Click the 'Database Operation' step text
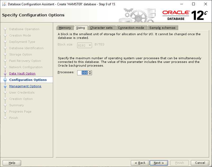Image resolution: width=212 pixels, height=167 pixels. (x=24, y=29)
